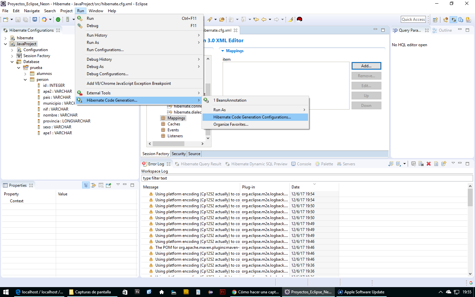The image size is (475, 297).
Task: Select the Caches item in the editor tree
Action: 174,124
